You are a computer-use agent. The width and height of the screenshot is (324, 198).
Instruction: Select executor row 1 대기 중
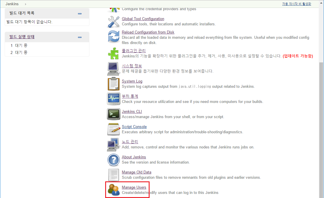(x=47, y=45)
